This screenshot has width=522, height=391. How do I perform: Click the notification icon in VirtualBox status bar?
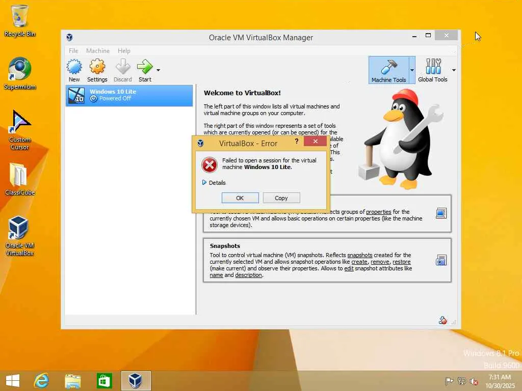(443, 320)
